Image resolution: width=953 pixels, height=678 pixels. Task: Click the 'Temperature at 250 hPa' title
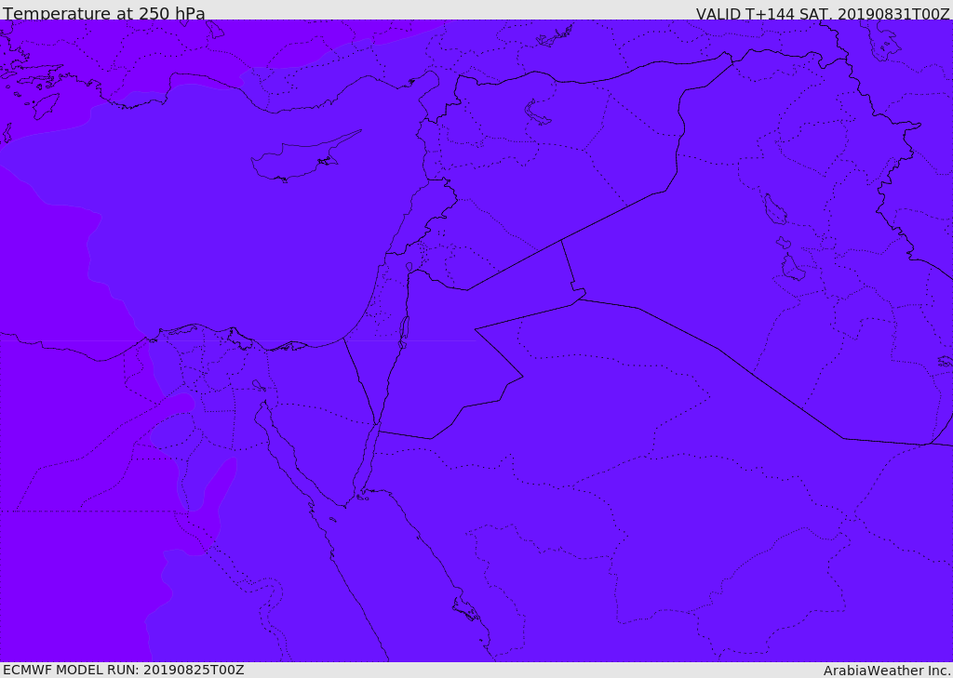coord(104,13)
